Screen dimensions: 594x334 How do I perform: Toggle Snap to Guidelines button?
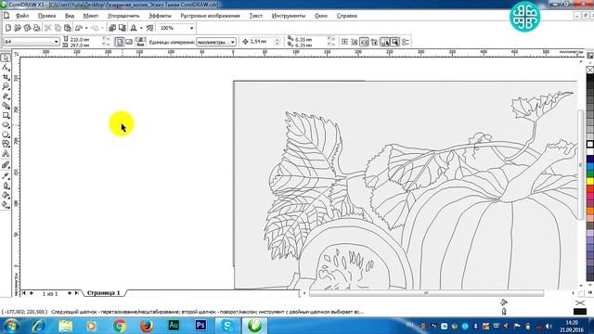[355, 42]
